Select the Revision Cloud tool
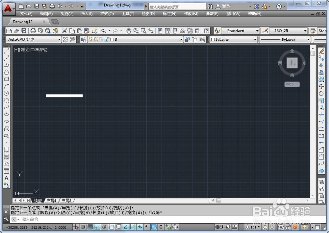The image size is (329, 233). (7, 100)
